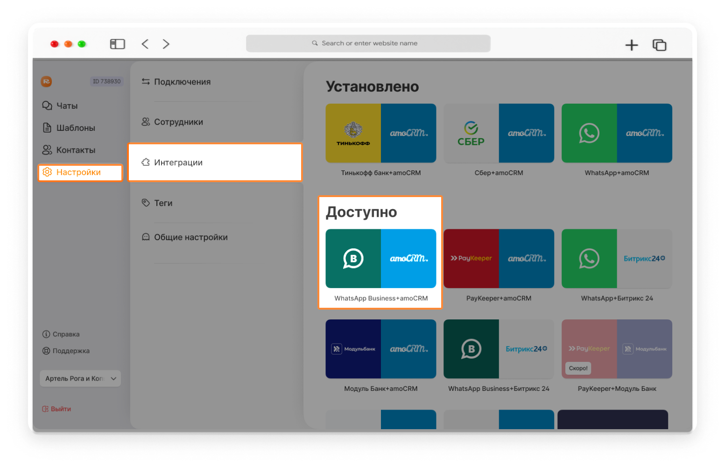The image size is (725, 467).
Task: Open Чаты in the sidebar
Action: pyautogui.click(x=60, y=106)
